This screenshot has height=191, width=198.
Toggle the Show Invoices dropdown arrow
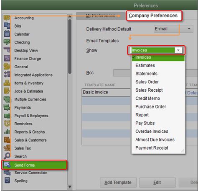[x=178, y=50]
